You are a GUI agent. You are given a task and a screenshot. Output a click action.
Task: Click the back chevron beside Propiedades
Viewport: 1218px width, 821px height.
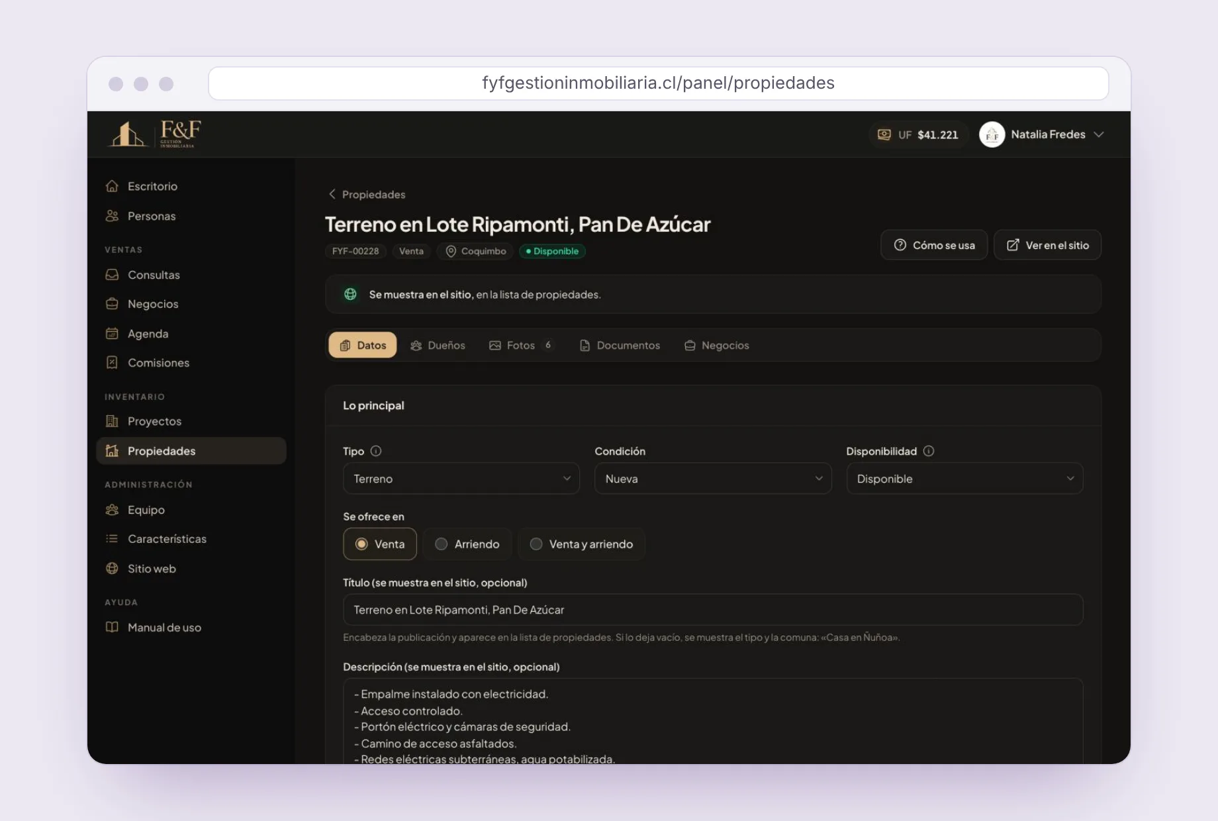click(x=332, y=194)
